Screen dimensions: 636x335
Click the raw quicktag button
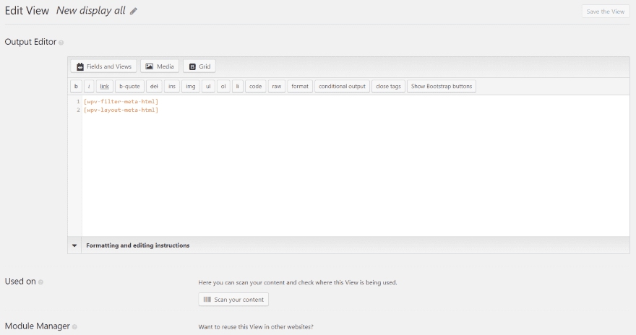277,87
